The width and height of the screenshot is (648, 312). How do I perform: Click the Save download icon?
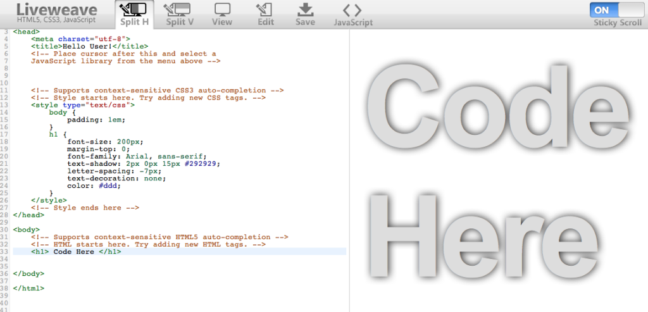pyautogui.click(x=306, y=9)
